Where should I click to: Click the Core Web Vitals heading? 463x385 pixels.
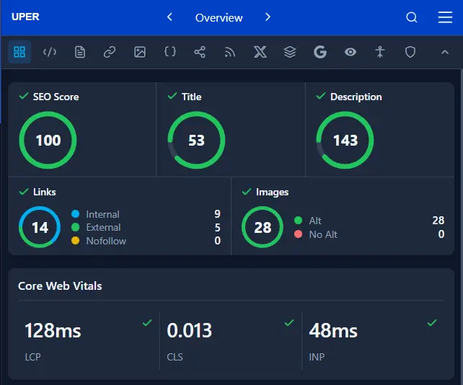point(60,286)
